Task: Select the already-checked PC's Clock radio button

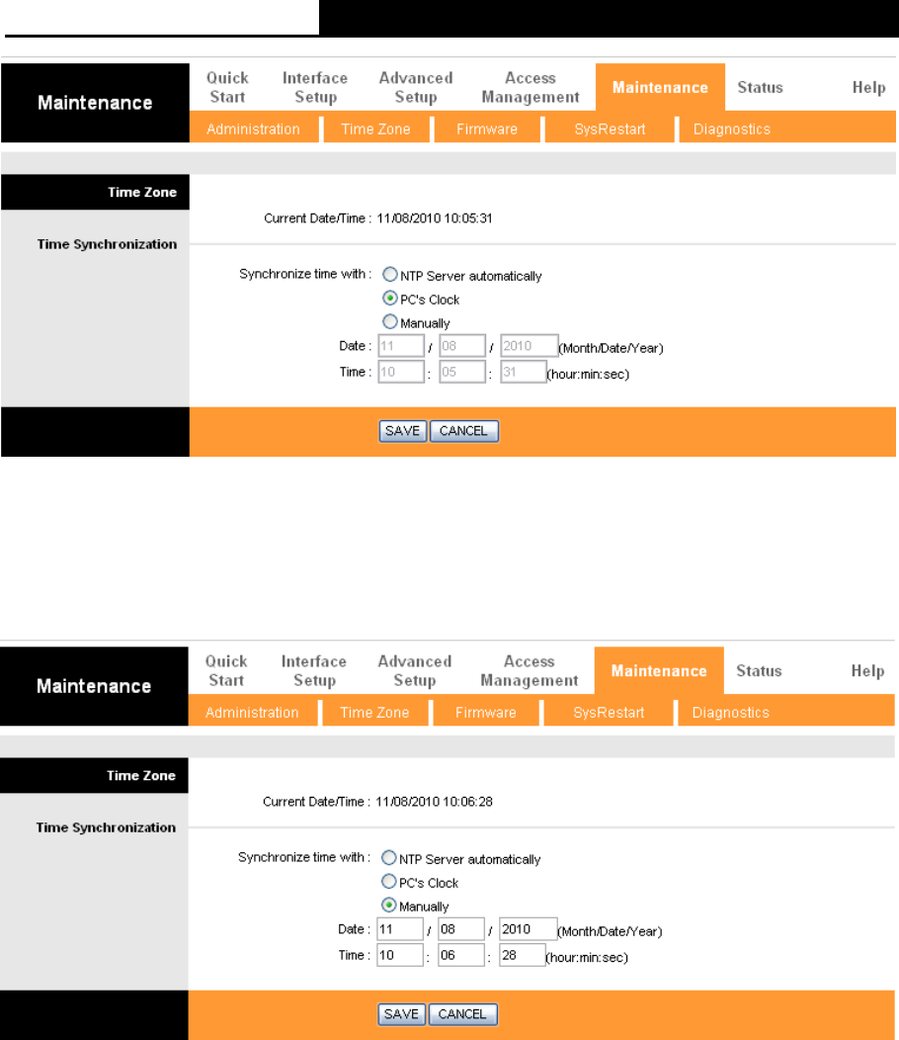Action: pos(390,299)
